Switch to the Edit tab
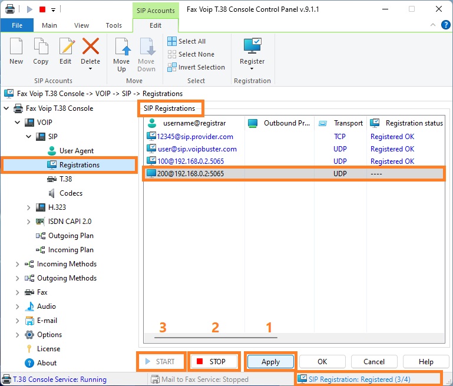Viewport: 453px width, 386px height. 156,25
